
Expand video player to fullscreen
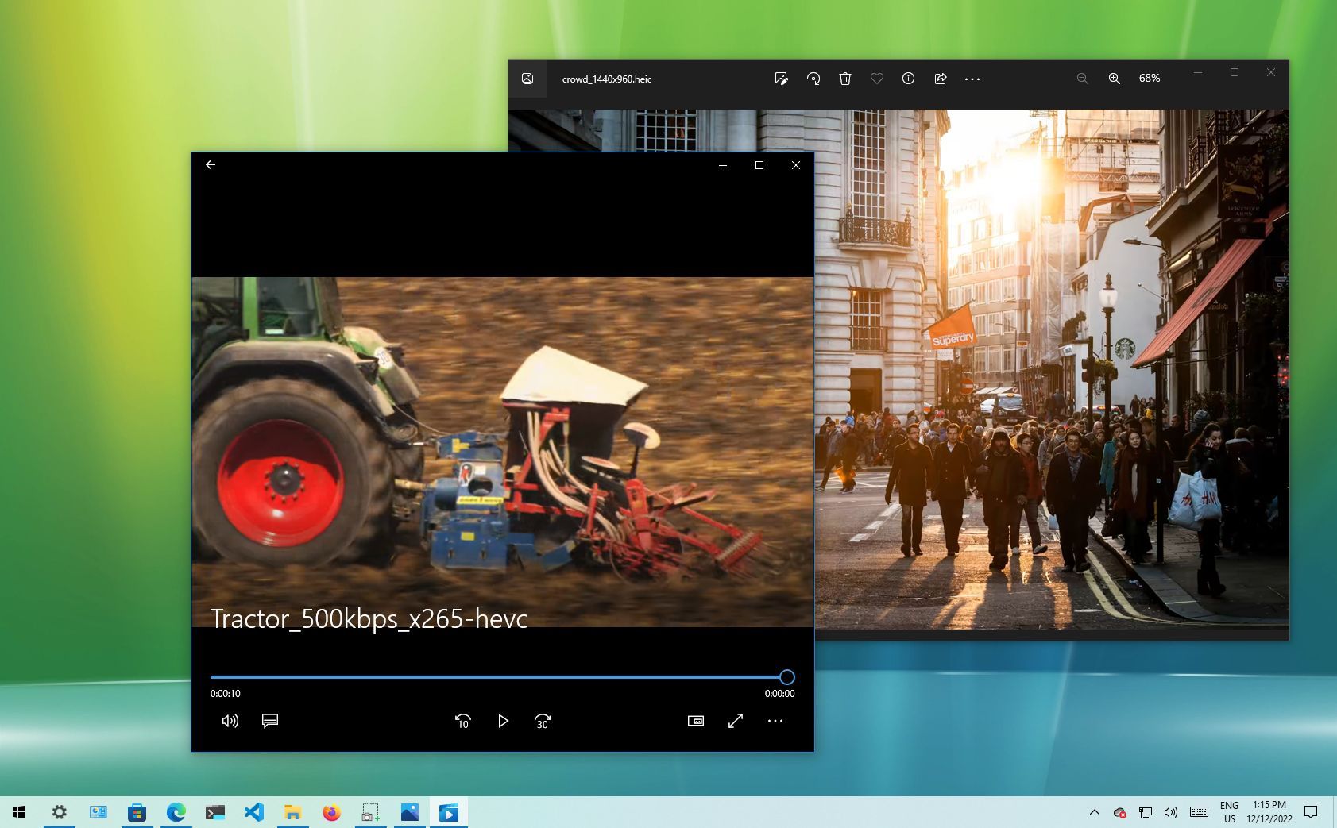point(735,721)
